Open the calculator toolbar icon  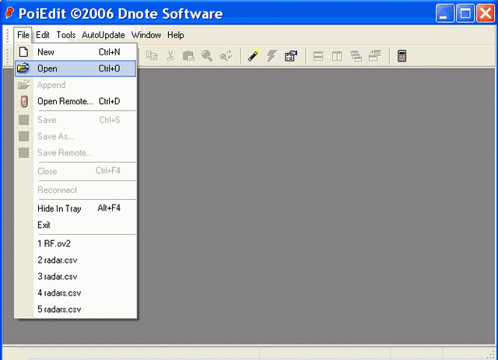point(402,56)
